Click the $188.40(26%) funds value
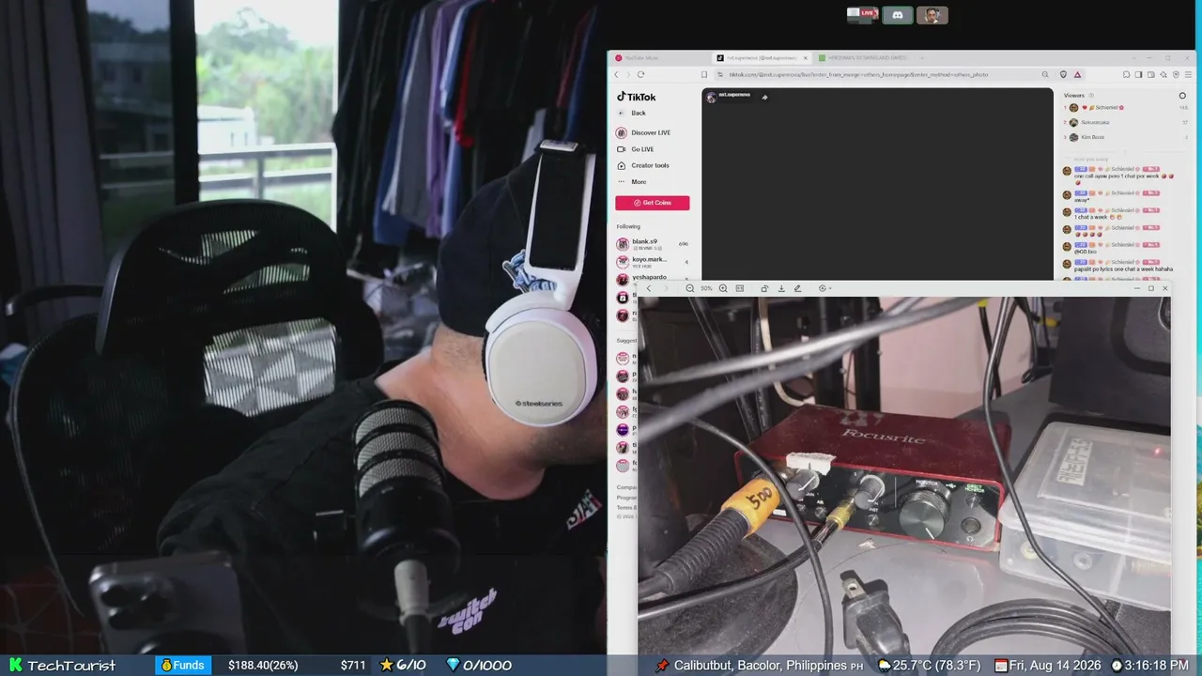This screenshot has height=676, width=1202. 263,666
